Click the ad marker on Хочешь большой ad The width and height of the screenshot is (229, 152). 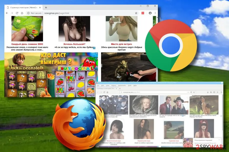94,48
